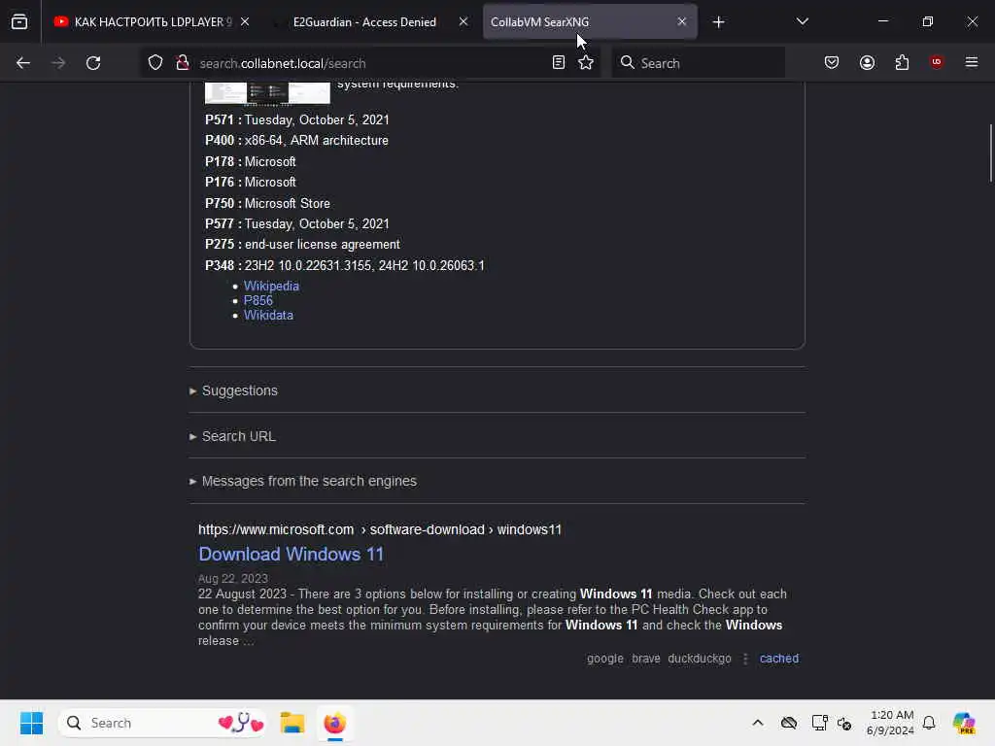
Task: Open the clock and date panel
Action: [x=890, y=723]
